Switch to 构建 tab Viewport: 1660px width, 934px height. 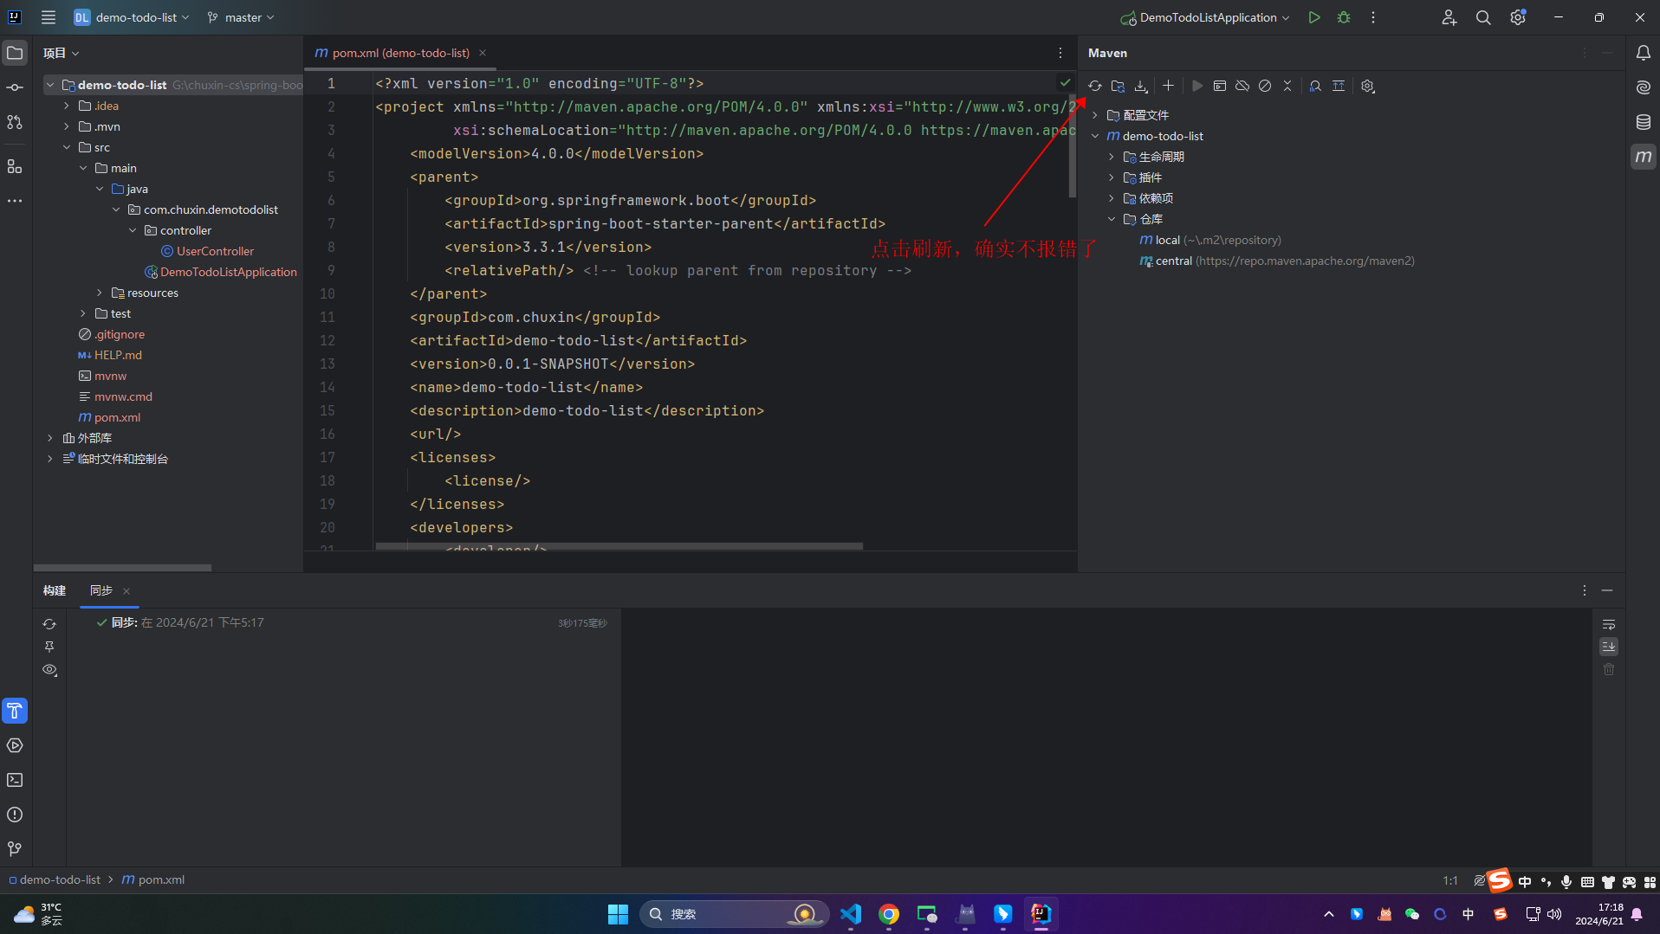coord(55,590)
